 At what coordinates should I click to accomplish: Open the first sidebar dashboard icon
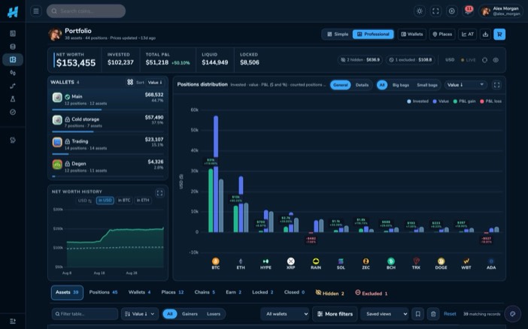pyautogui.click(x=13, y=33)
